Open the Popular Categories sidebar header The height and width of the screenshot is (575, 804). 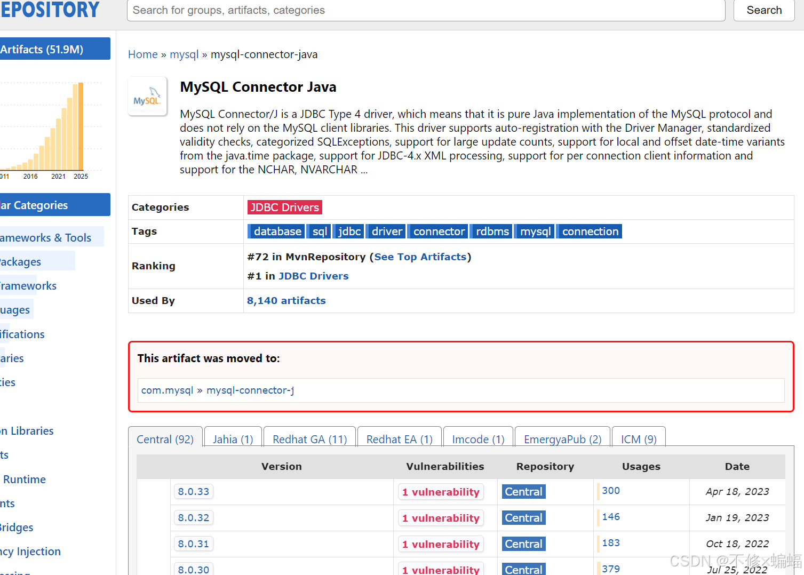point(55,205)
